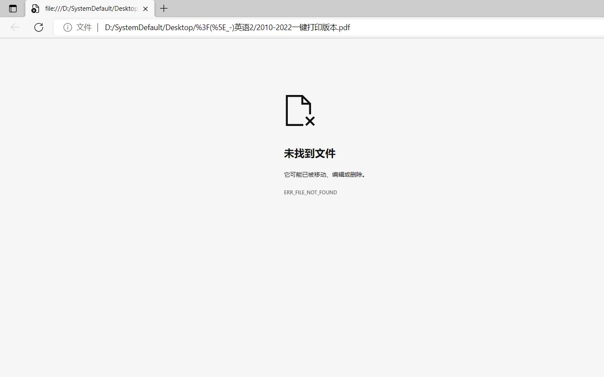Open a new tab with the plus icon
The image size is (604, 377).
click(x=163, y=8)
